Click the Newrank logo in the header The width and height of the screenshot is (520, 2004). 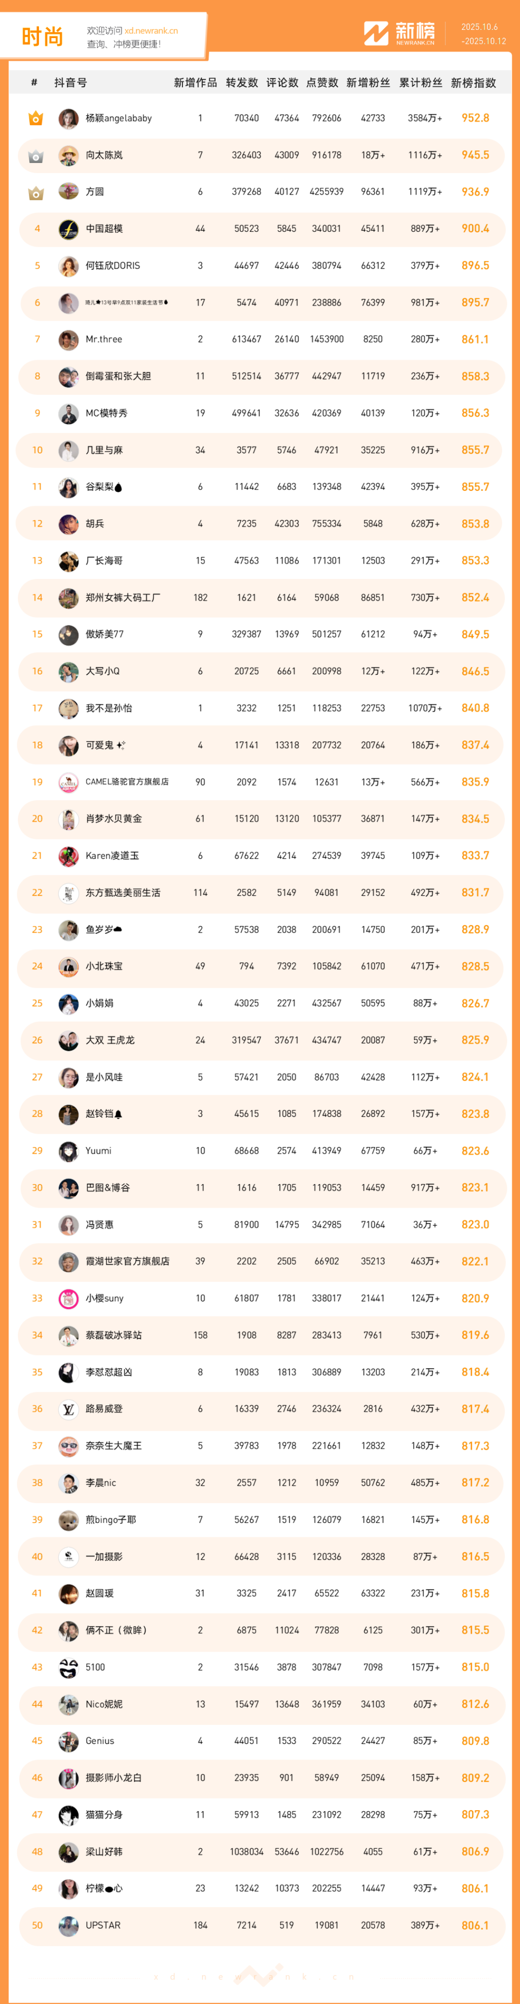point(400,33)
